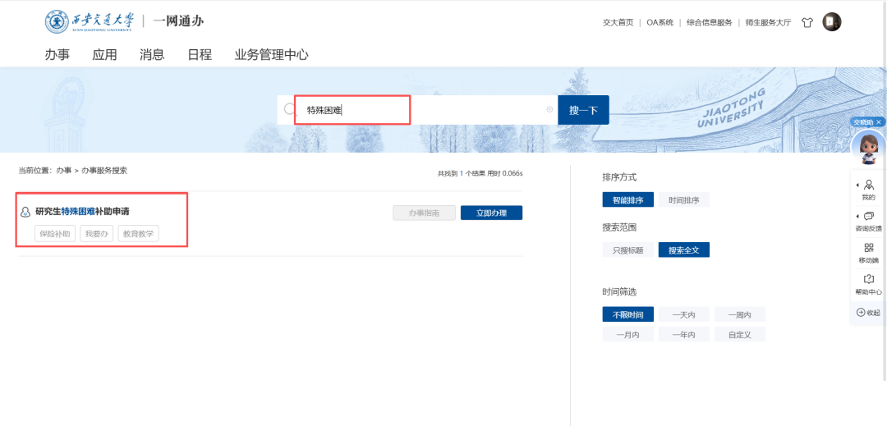
Task: Open the 应用 menu
Action: point(104,55)
